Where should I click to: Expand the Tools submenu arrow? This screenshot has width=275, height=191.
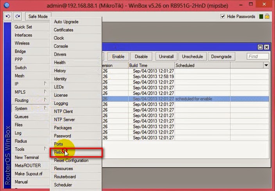(x=45, y=149)
